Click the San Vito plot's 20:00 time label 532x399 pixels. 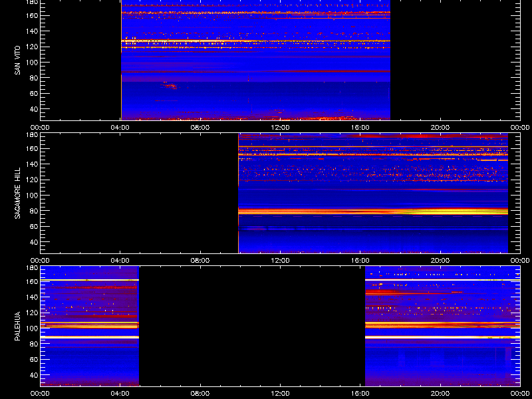[x=440, y=128]
